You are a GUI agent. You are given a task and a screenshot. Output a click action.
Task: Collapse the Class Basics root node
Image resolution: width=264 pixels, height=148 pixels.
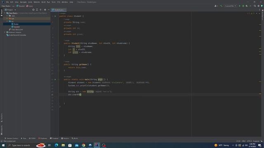tap(5, 13)
